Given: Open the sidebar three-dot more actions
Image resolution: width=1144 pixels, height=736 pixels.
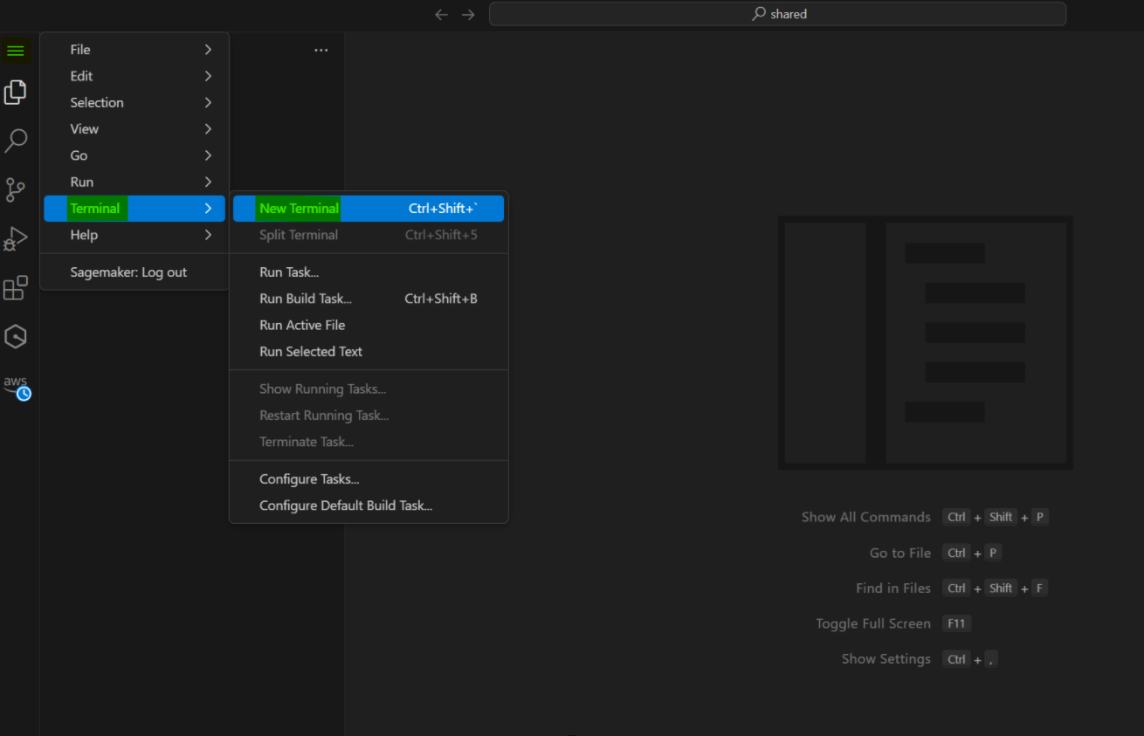Looking at the screenshot, I should 320,51.
